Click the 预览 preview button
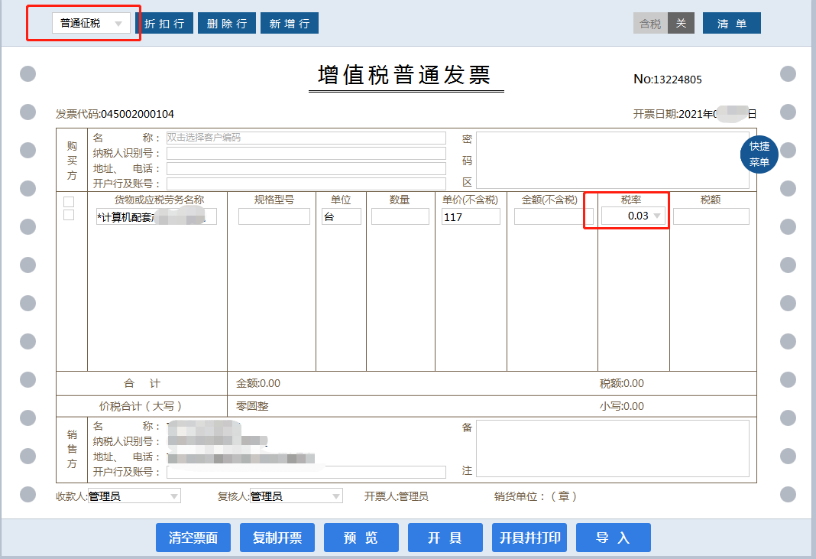816x559 pixels. click(x=361, y=538)
